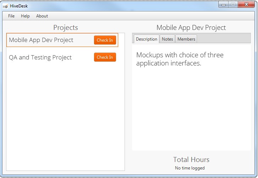Switch to the Notes tab

coord(168,39)
